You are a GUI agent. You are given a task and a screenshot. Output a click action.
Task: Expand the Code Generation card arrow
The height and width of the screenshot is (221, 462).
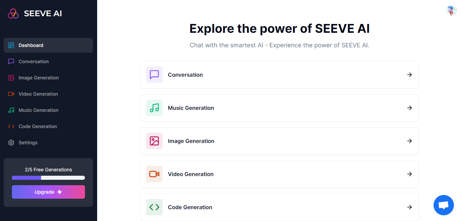[x=410, y=207]
